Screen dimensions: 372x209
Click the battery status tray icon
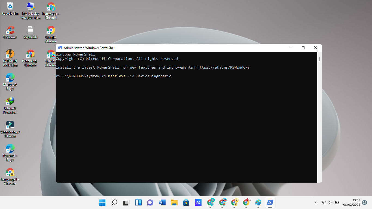pyautogui.click(x=337, y=202)
